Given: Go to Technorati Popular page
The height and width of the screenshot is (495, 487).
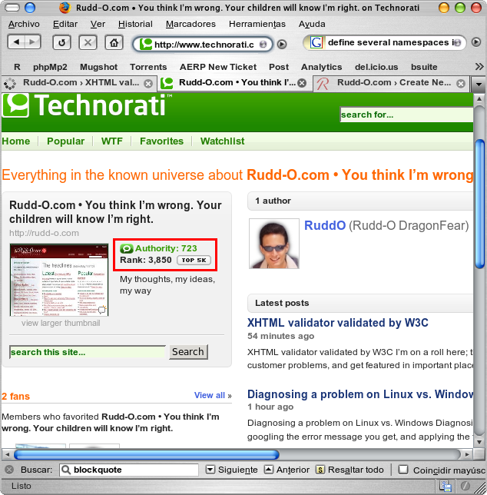Looking at the screenshot, I should 65,141.
